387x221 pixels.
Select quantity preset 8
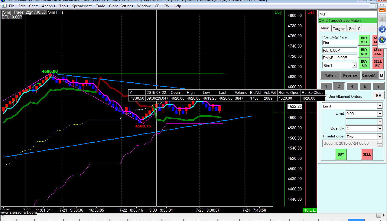click(x=378, y=87)
